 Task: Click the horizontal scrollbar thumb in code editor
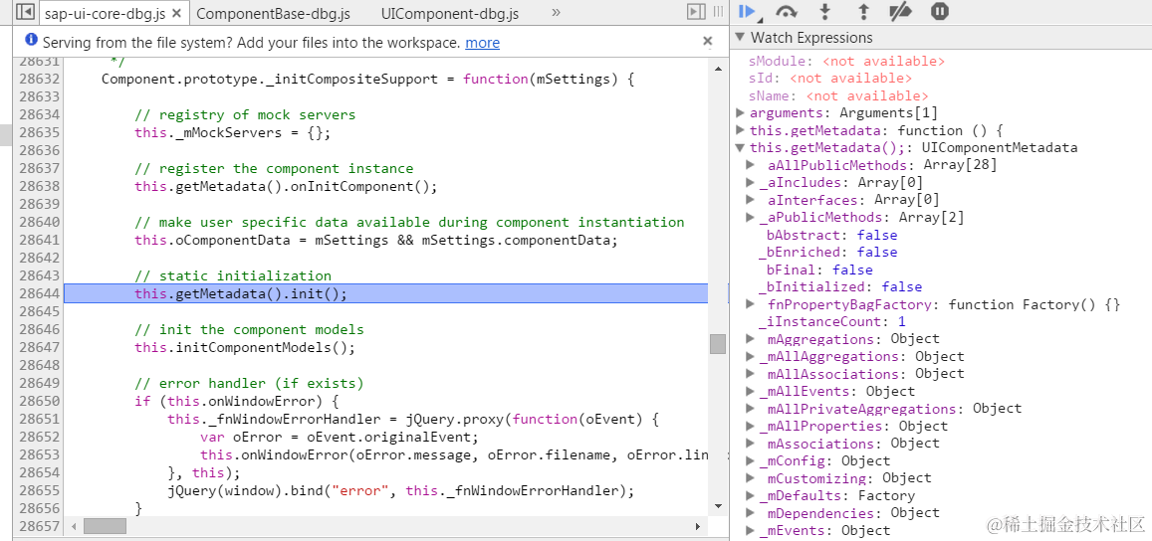[x=106, y=526]
